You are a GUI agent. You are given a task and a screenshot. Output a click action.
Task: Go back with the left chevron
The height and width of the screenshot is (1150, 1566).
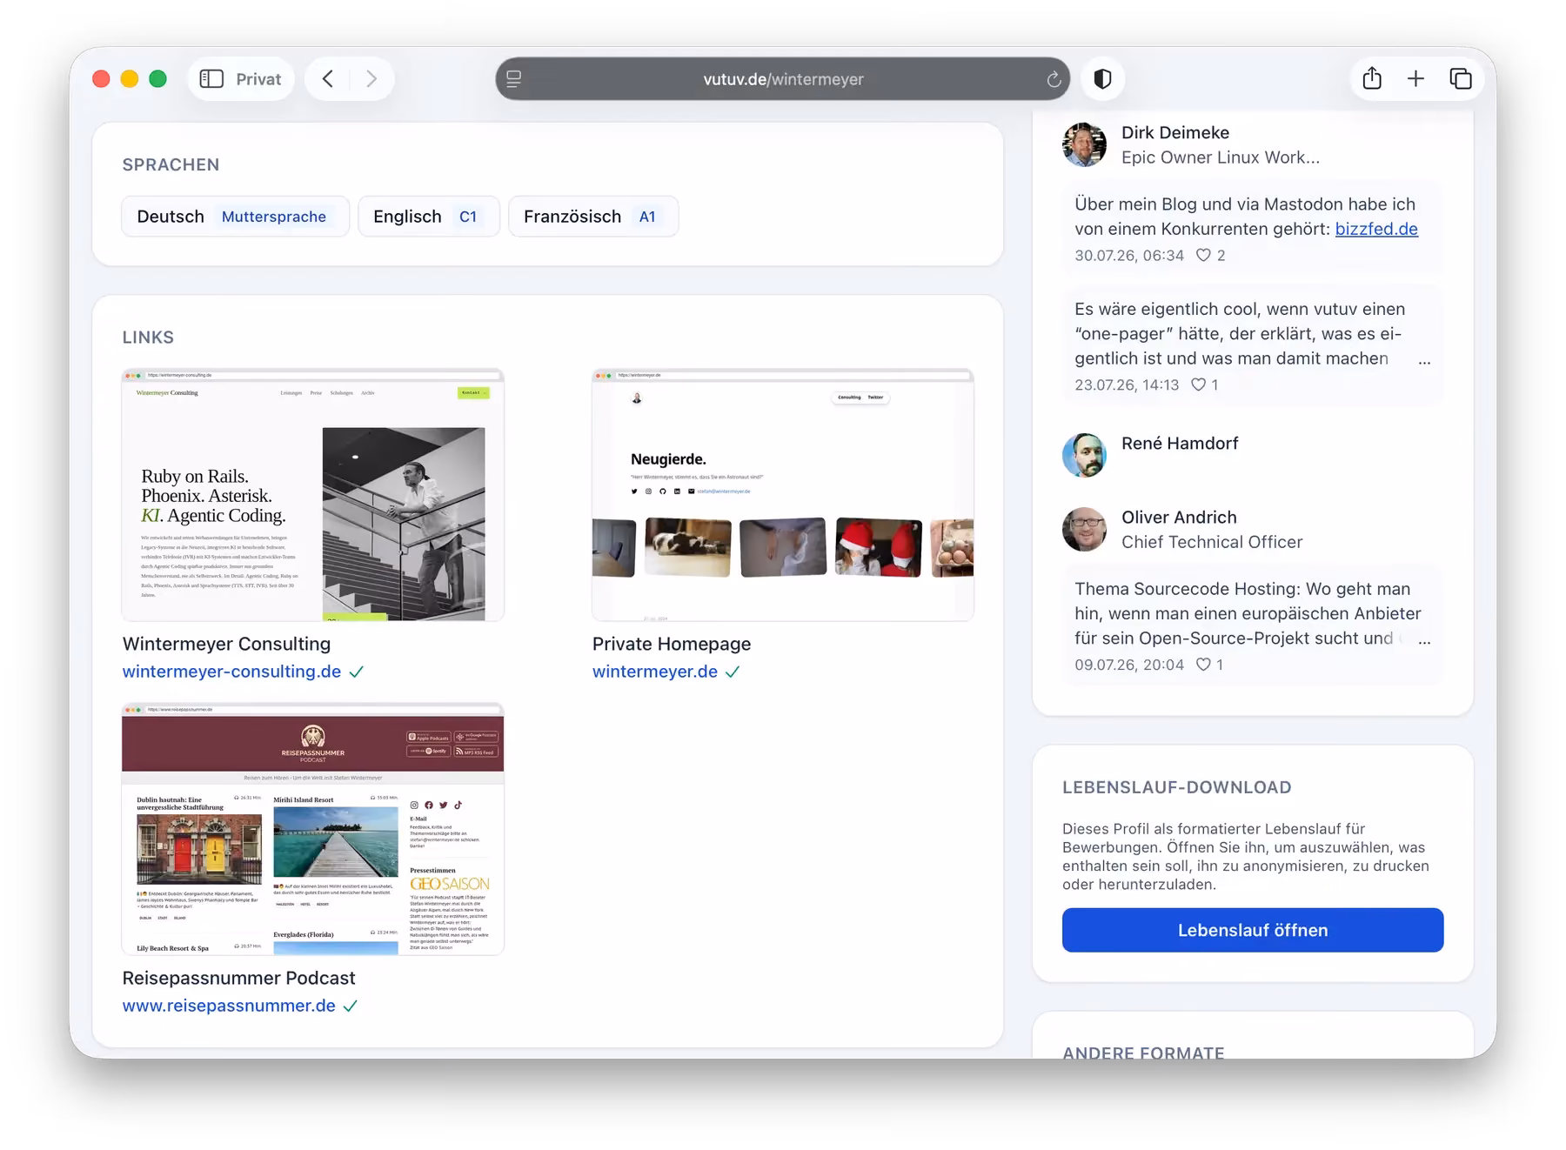(x=328, y=79)
